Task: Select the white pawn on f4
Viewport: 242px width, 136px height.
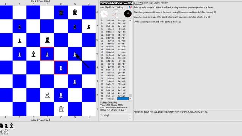Action: [61, 68]
